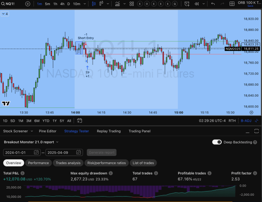Click the Q circled toolbar icon

point(175,4)
